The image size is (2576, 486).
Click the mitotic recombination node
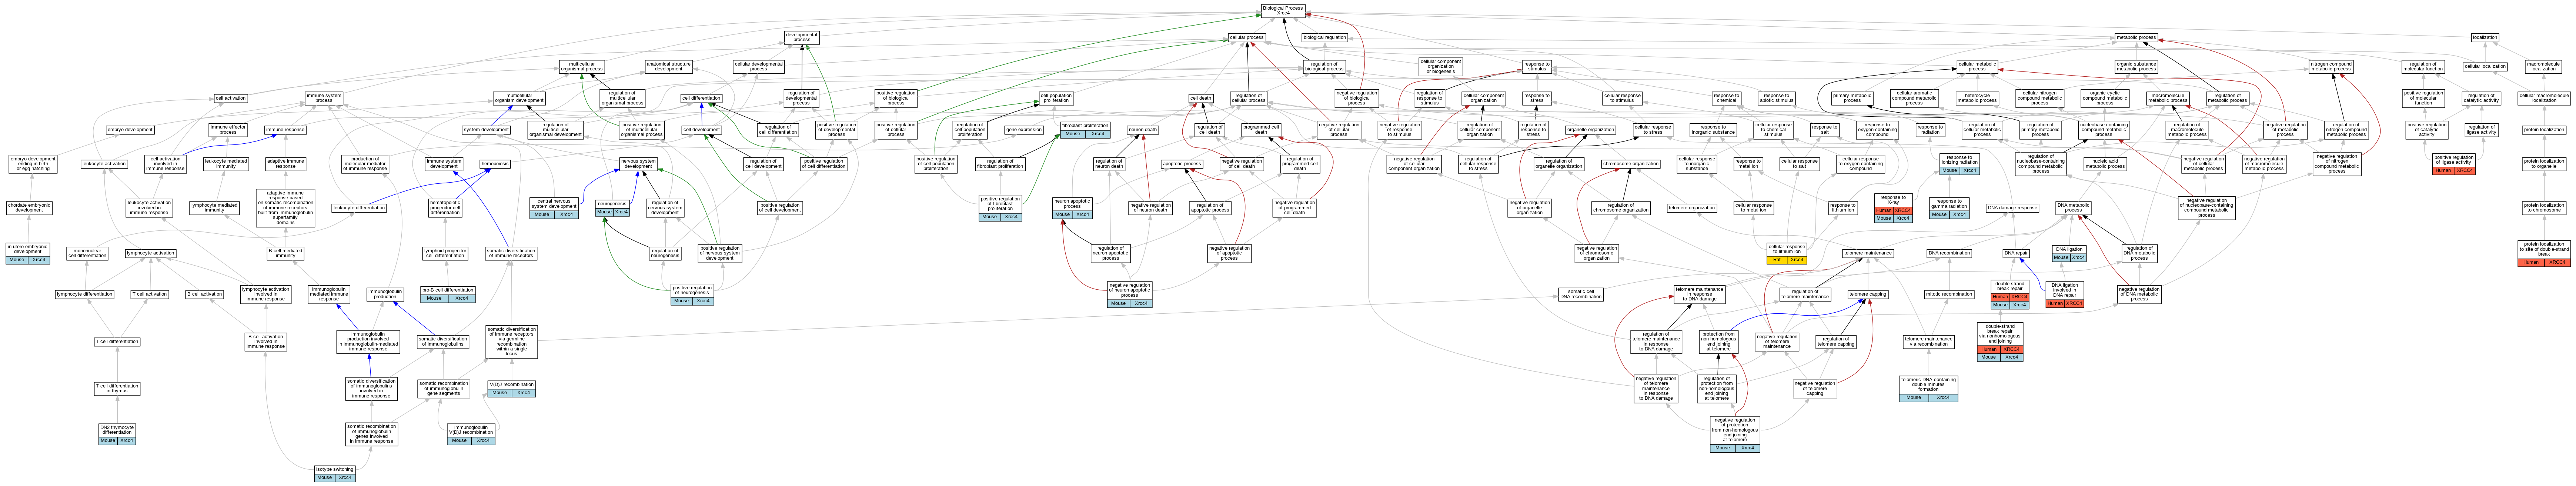(1949, 294)
